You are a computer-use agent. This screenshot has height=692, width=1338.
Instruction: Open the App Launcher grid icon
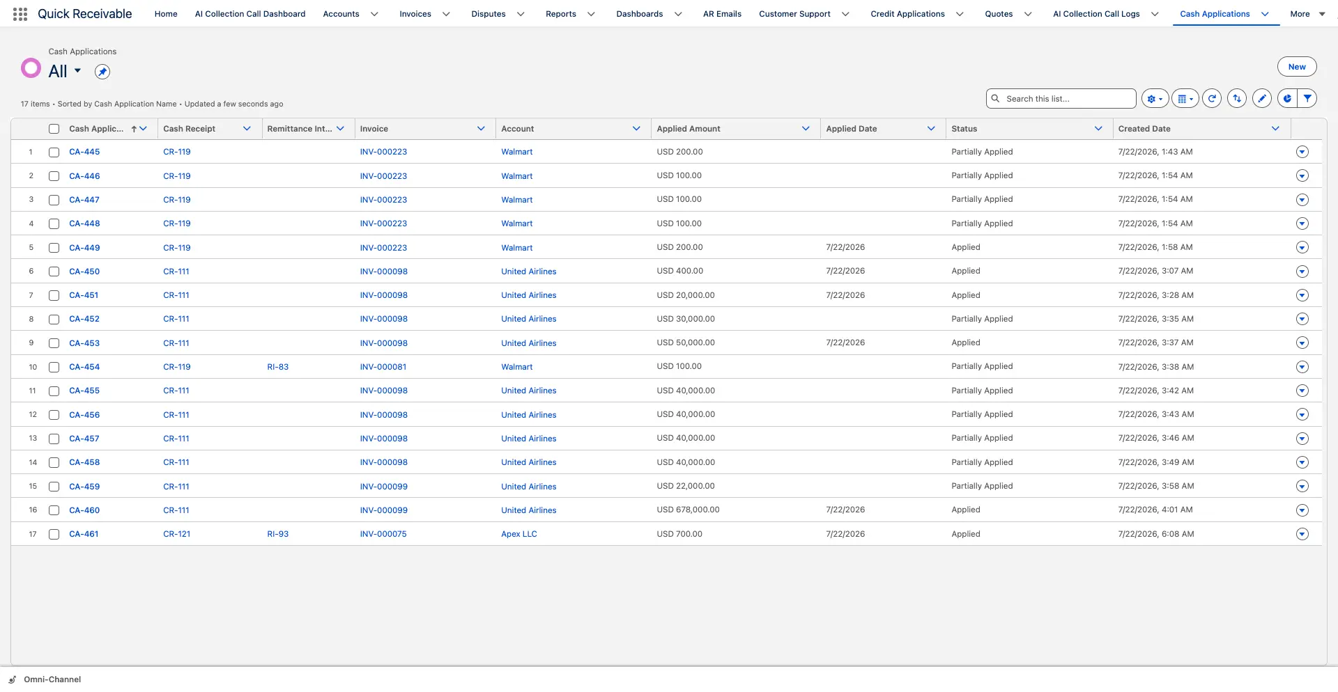20,14
